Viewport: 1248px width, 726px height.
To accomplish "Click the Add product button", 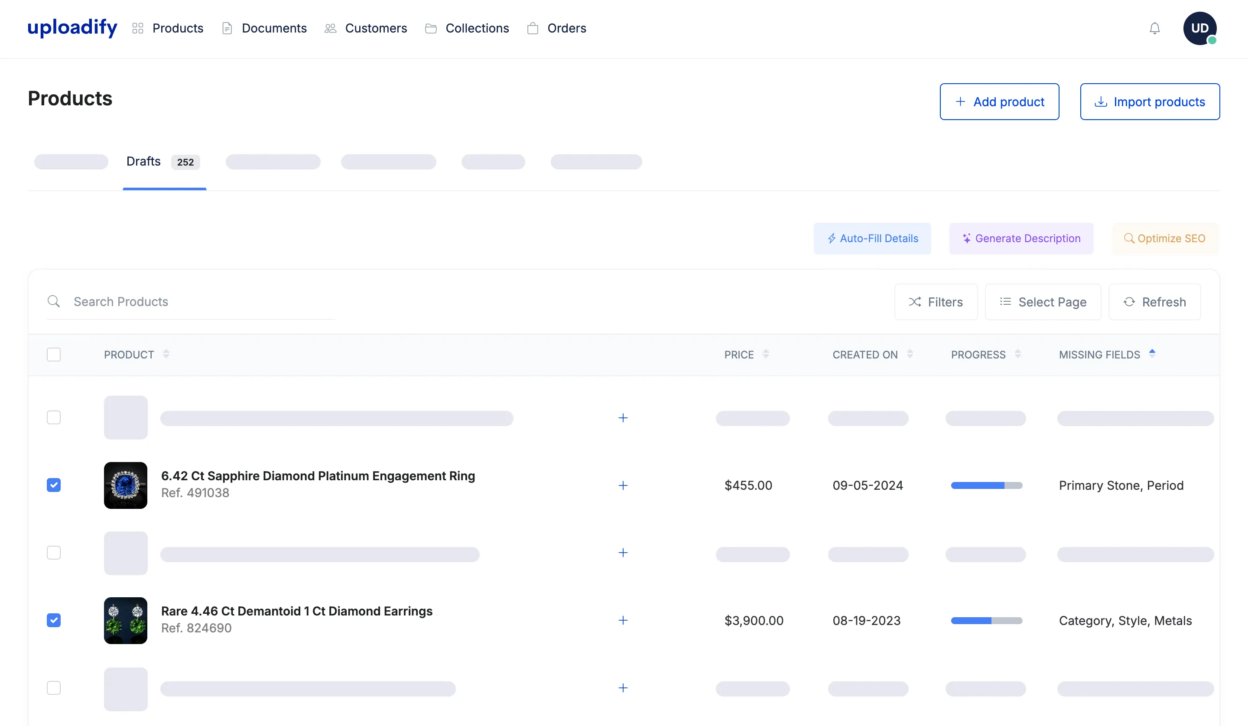I will pos(999,101).
